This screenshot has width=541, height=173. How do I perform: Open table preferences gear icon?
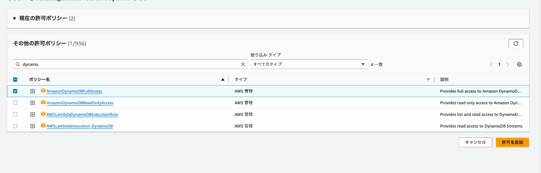tap(519, 64)
